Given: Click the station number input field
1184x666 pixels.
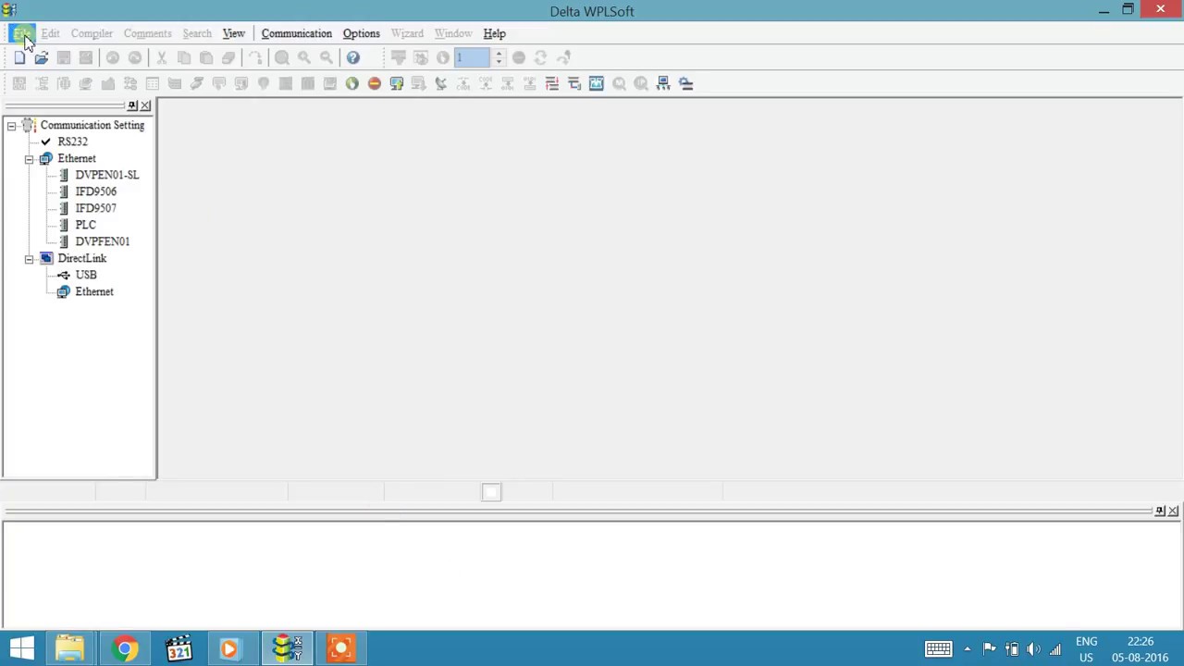Looking at the screenshot, I should [x=472, y=57].
